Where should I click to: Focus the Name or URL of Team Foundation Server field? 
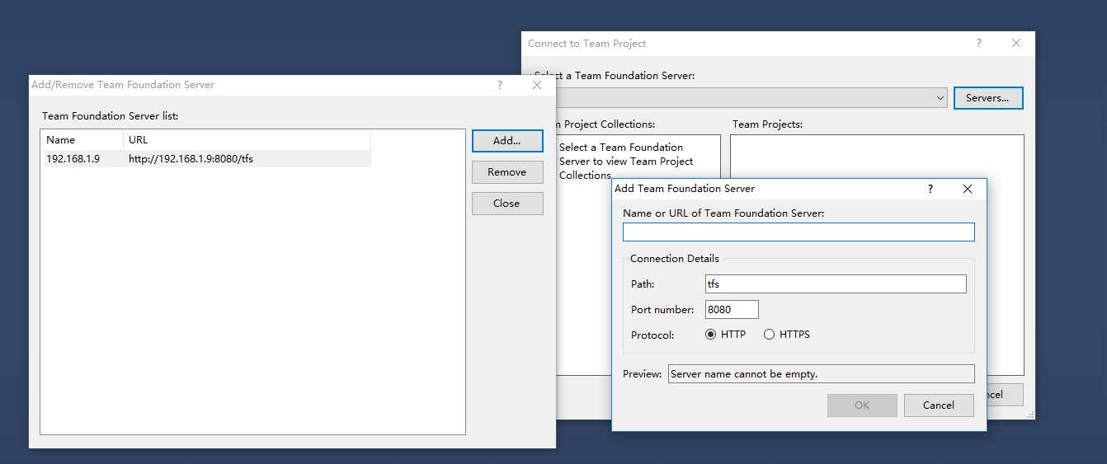pyautogui.click(x=798, y=232)
